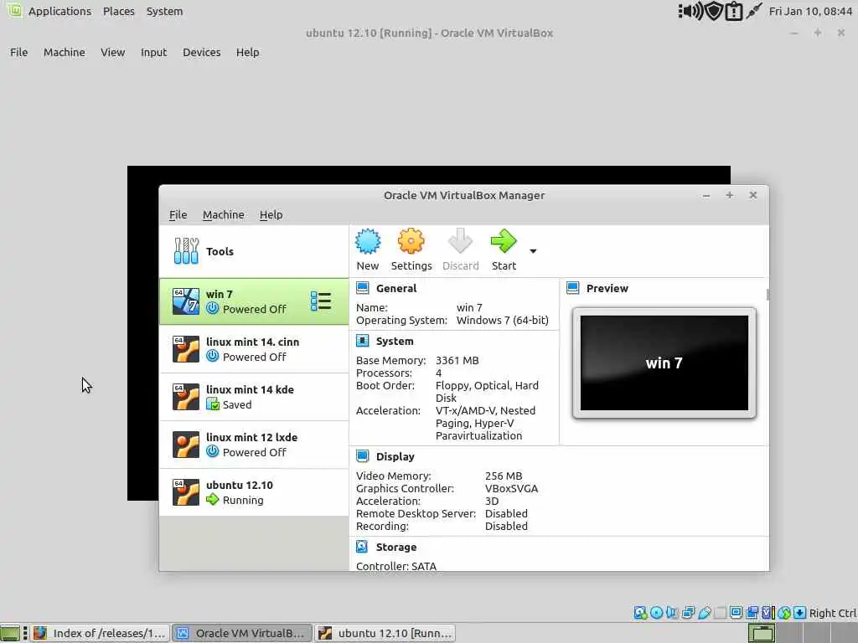Select linux mint 14 kde saved machine
Viewport: 858px width, 643px height.
click(253, 397)
